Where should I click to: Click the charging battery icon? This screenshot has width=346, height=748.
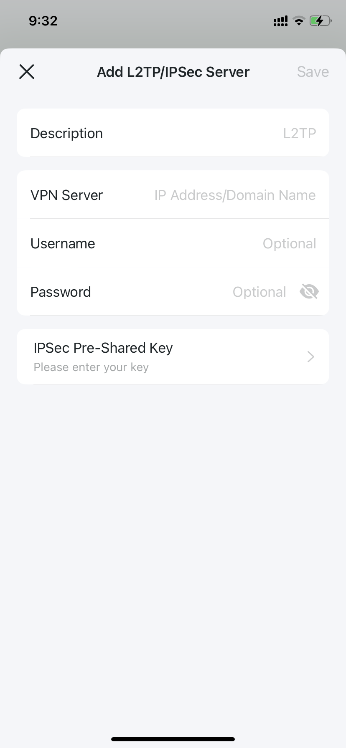coord(320,21)
